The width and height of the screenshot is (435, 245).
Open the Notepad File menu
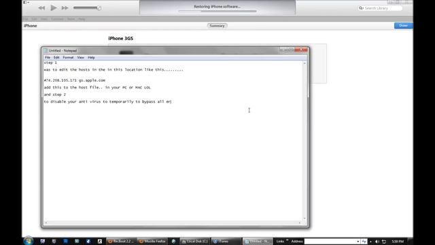pyautogui.click(x=48, y=57)
